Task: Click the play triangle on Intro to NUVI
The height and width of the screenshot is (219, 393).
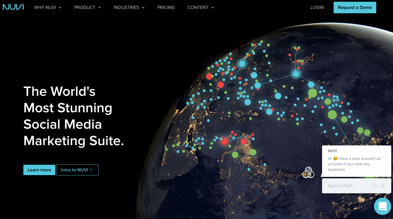Action: [x=92, y=170]
